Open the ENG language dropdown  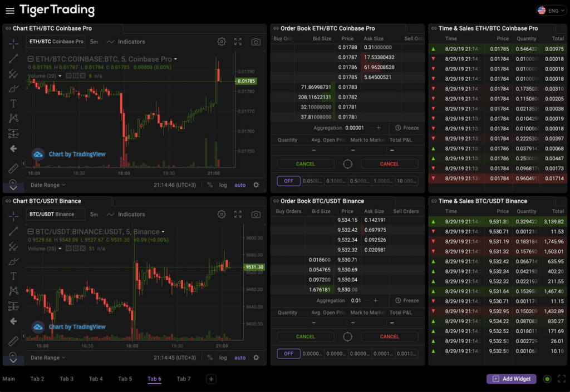pos(552,11)
